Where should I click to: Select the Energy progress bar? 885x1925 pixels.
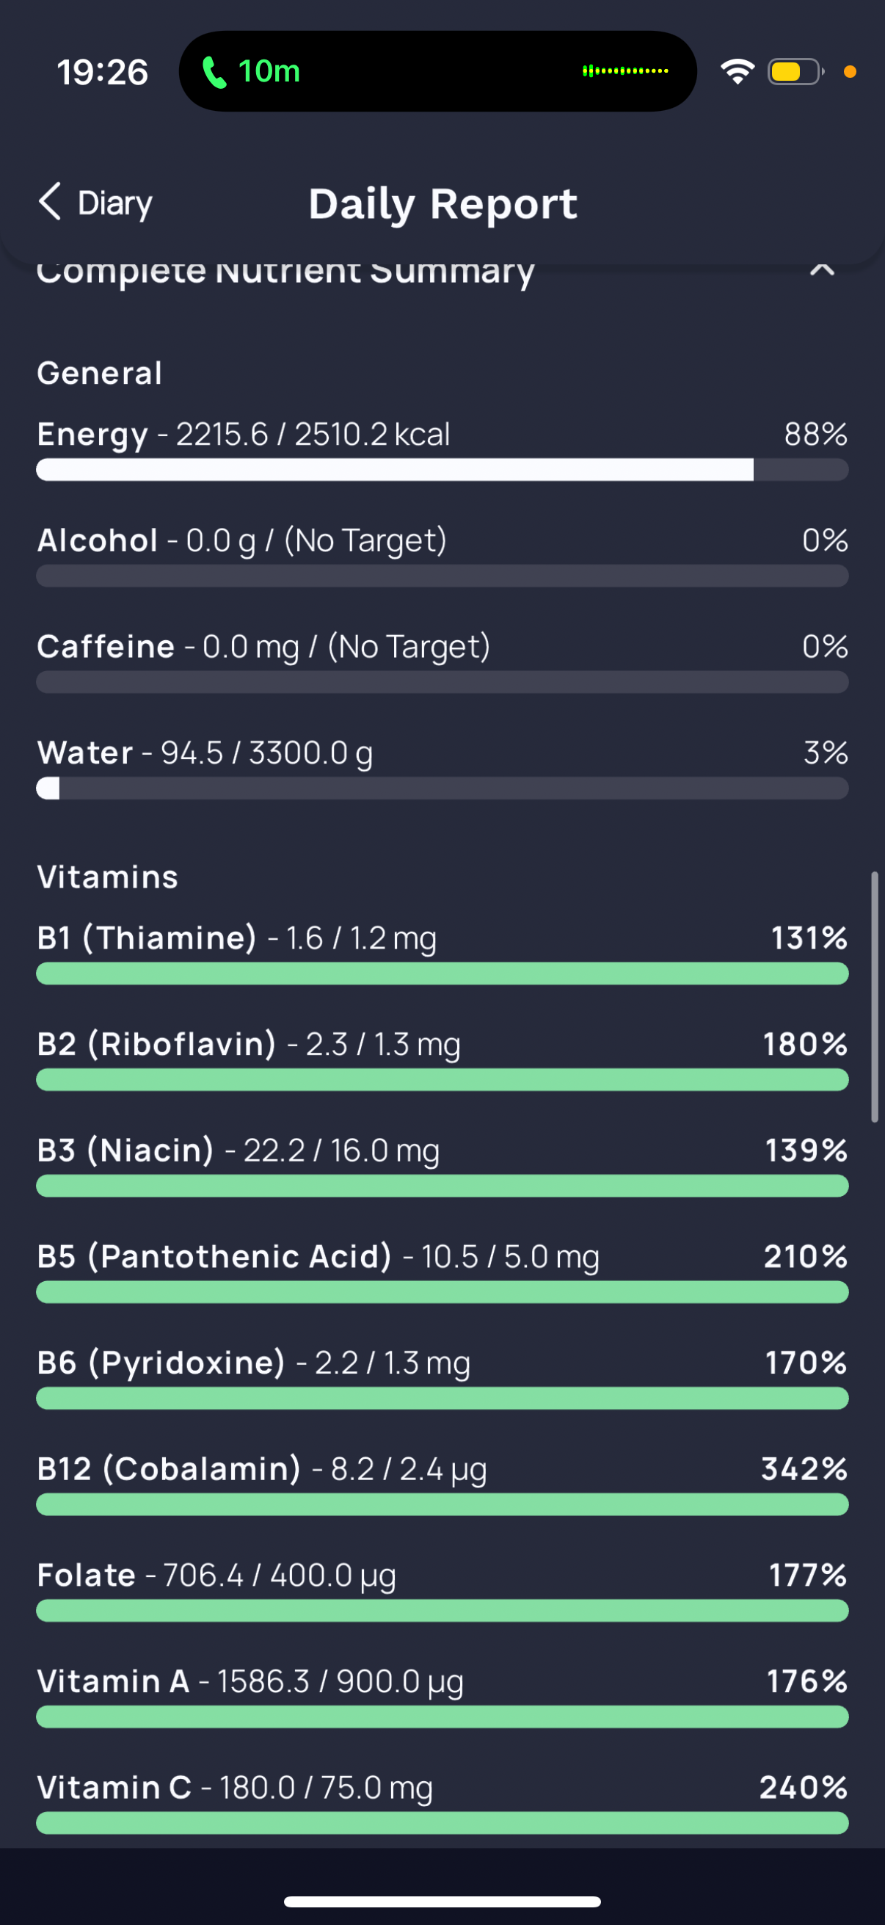click(442, 469)
